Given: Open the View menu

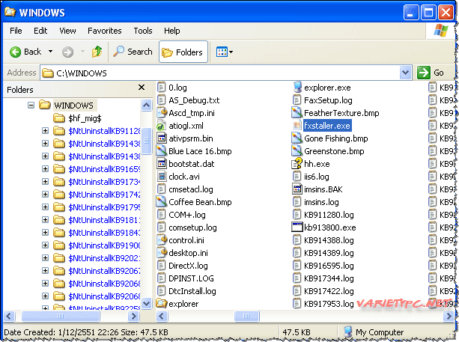Looking at the screenshot, I should (67, 31).
